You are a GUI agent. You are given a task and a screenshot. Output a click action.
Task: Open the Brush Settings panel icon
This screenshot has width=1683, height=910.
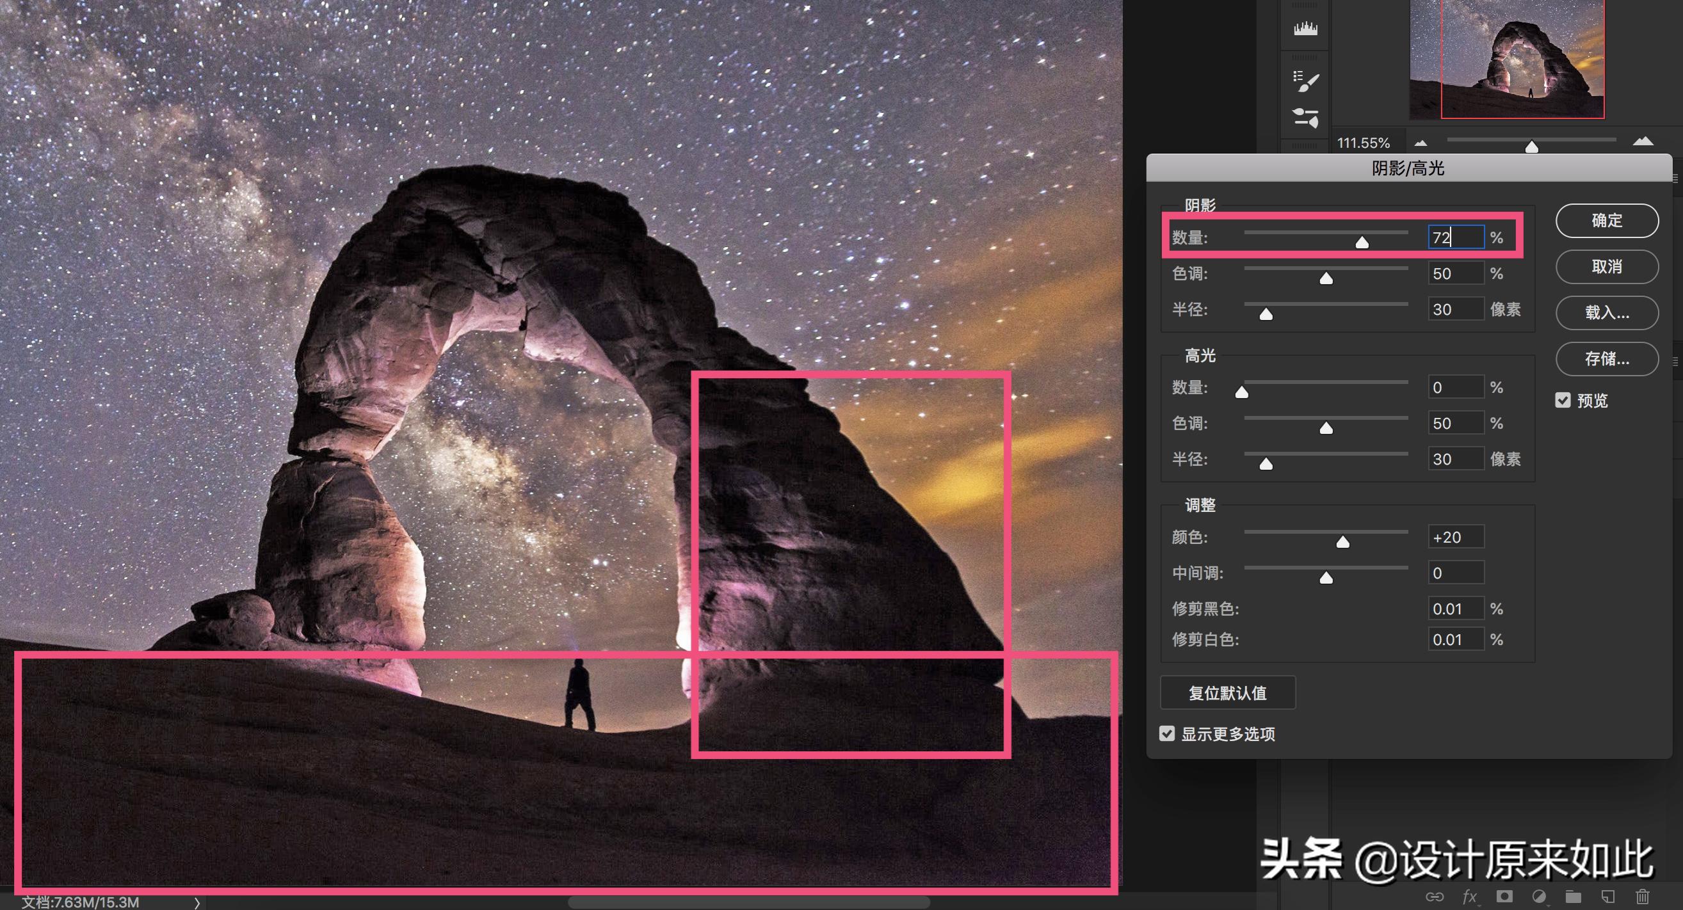[1305, 81]
